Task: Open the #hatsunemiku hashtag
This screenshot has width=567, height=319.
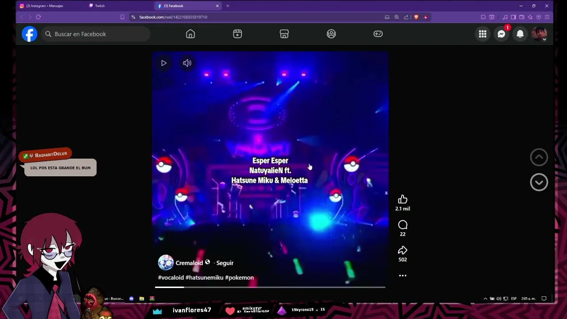Action: click(204, 278)
